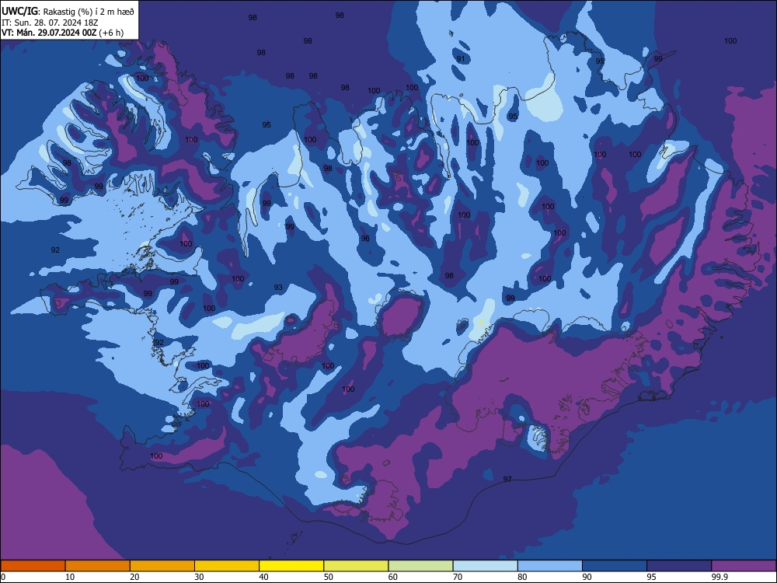Click the pale blue 70–80 legend swatch
Viewport: 777px width, 583px height.
click(x=486, y=566)
